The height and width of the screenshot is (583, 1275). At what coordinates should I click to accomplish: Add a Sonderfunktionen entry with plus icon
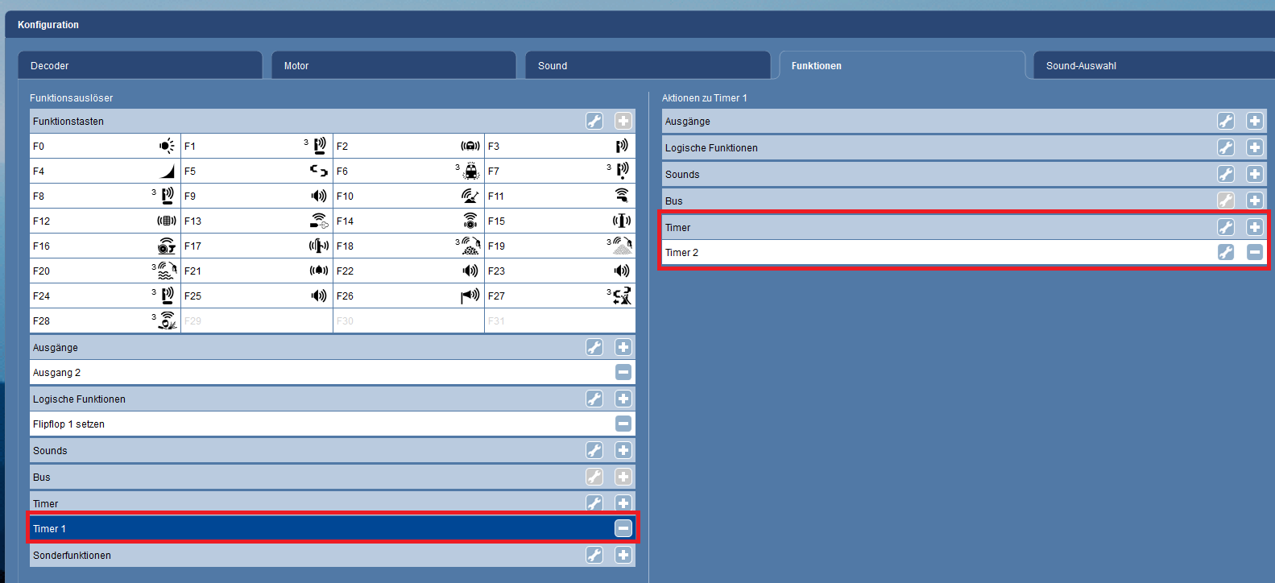[x=623, y=555]
